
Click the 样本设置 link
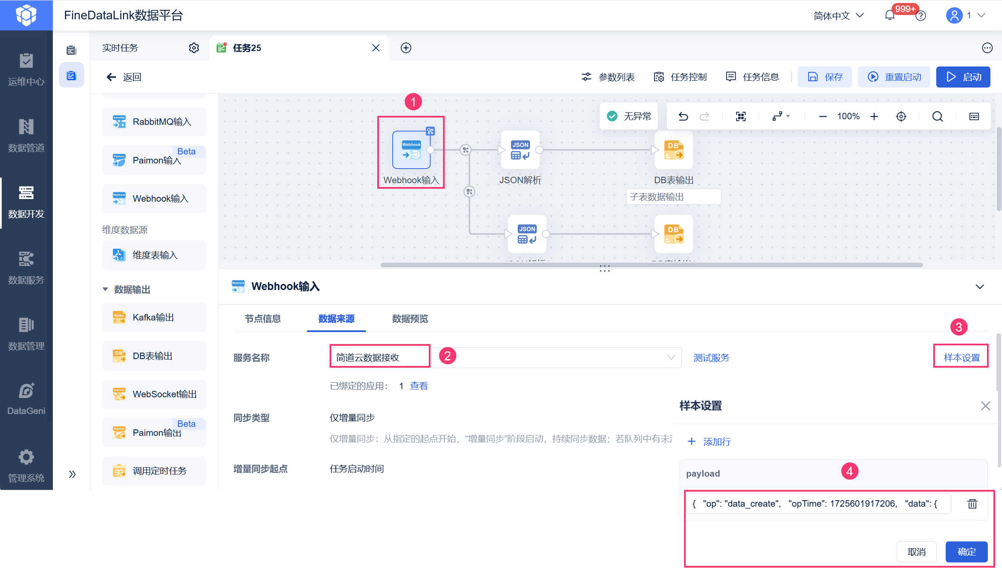962,357
